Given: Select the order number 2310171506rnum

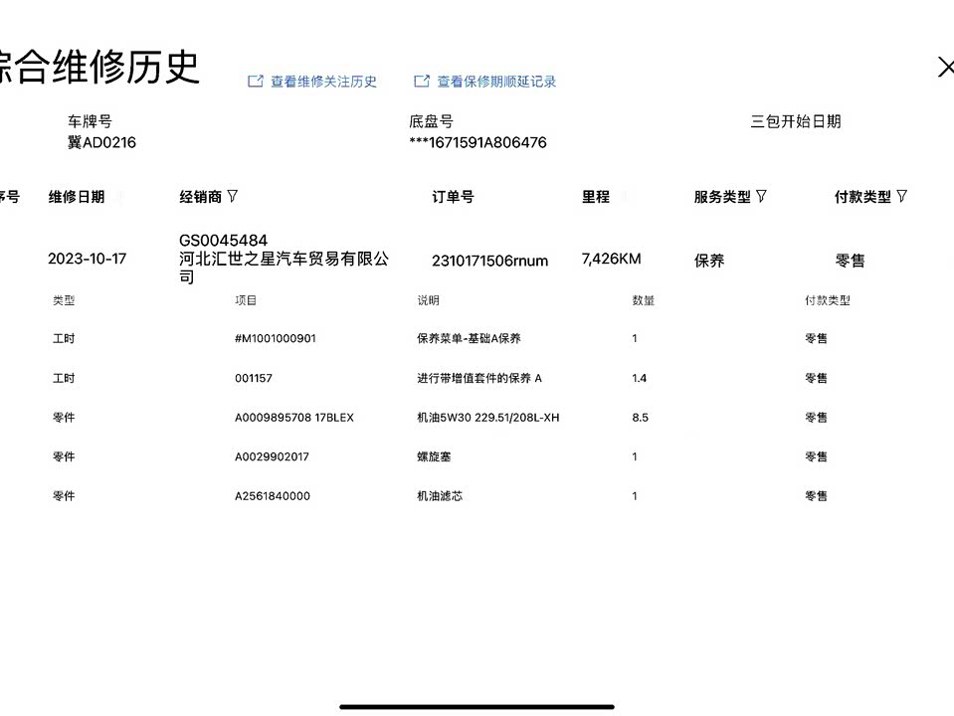Looking at the screenshot, I should (489, 261).
